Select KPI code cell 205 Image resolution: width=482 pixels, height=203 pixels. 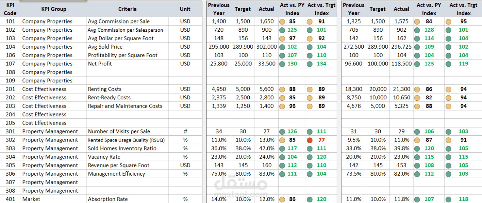tap(10, 123)
